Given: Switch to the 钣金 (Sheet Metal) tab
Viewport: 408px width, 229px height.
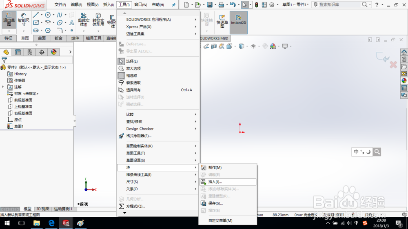Looking at the screenshot, I should click(x=58, y=38).
